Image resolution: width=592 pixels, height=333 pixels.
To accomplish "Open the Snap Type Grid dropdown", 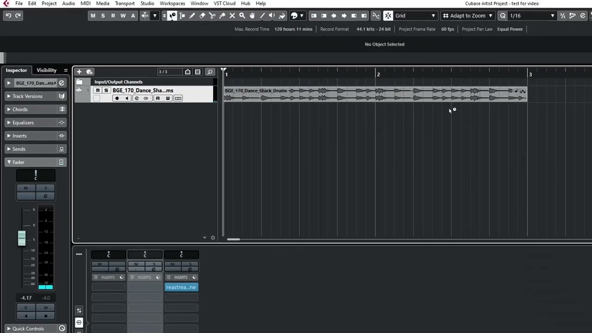I will click(x=415, y=16).
